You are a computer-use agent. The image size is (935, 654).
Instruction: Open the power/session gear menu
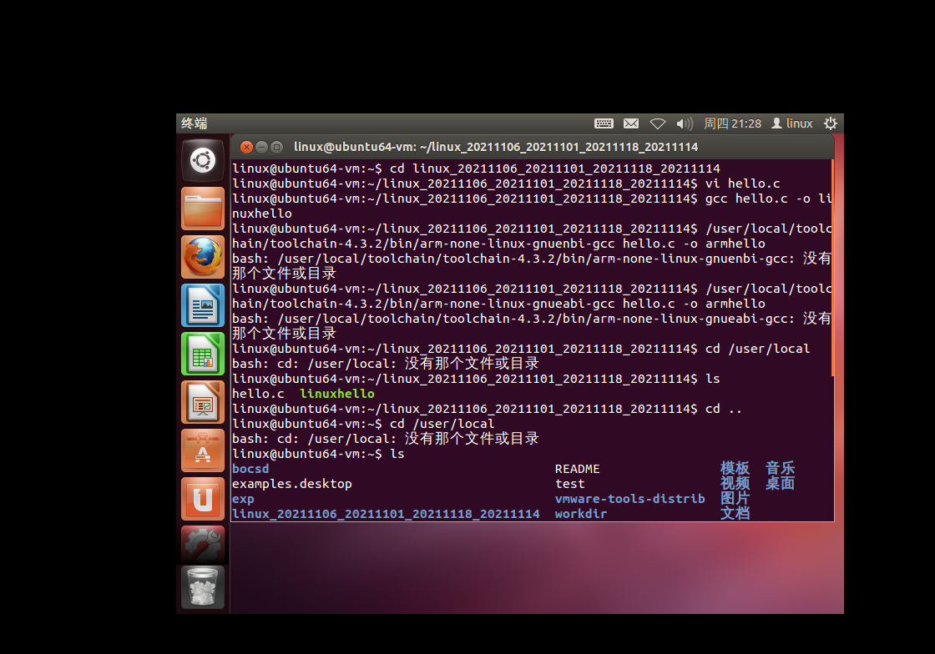tap(831, 123)
